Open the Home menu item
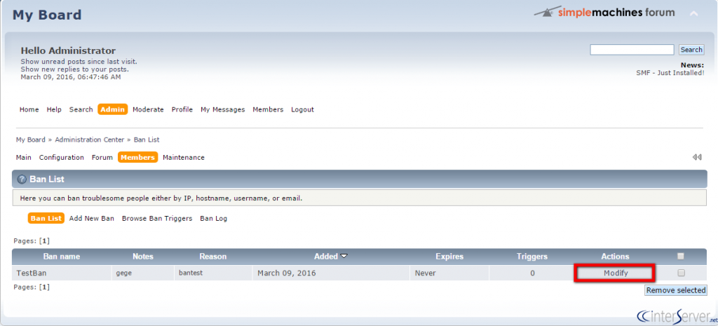This screenshot has width=718, height=326. [x=29, y=109]
